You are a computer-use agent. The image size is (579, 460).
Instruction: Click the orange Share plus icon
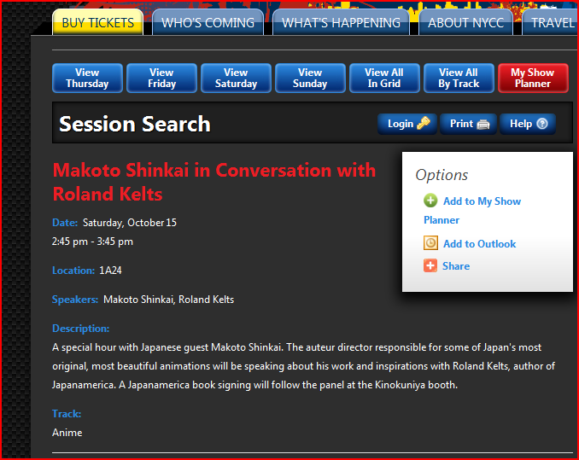pos(430,266)
